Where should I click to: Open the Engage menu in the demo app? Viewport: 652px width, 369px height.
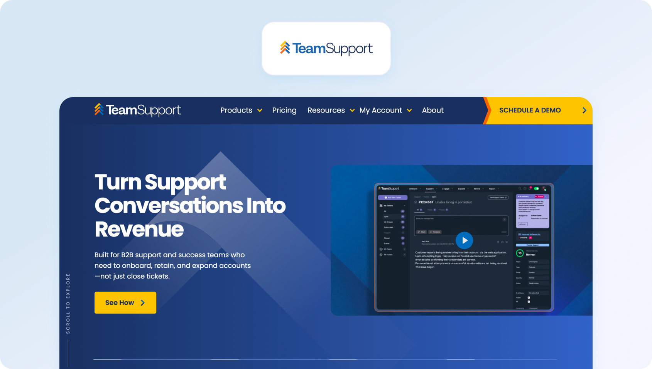447,189
